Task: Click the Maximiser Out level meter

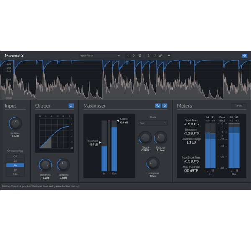Action: (114, 146)
